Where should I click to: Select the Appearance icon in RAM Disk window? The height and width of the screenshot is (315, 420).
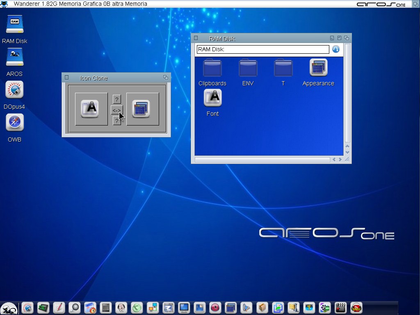tap(318, 68)
